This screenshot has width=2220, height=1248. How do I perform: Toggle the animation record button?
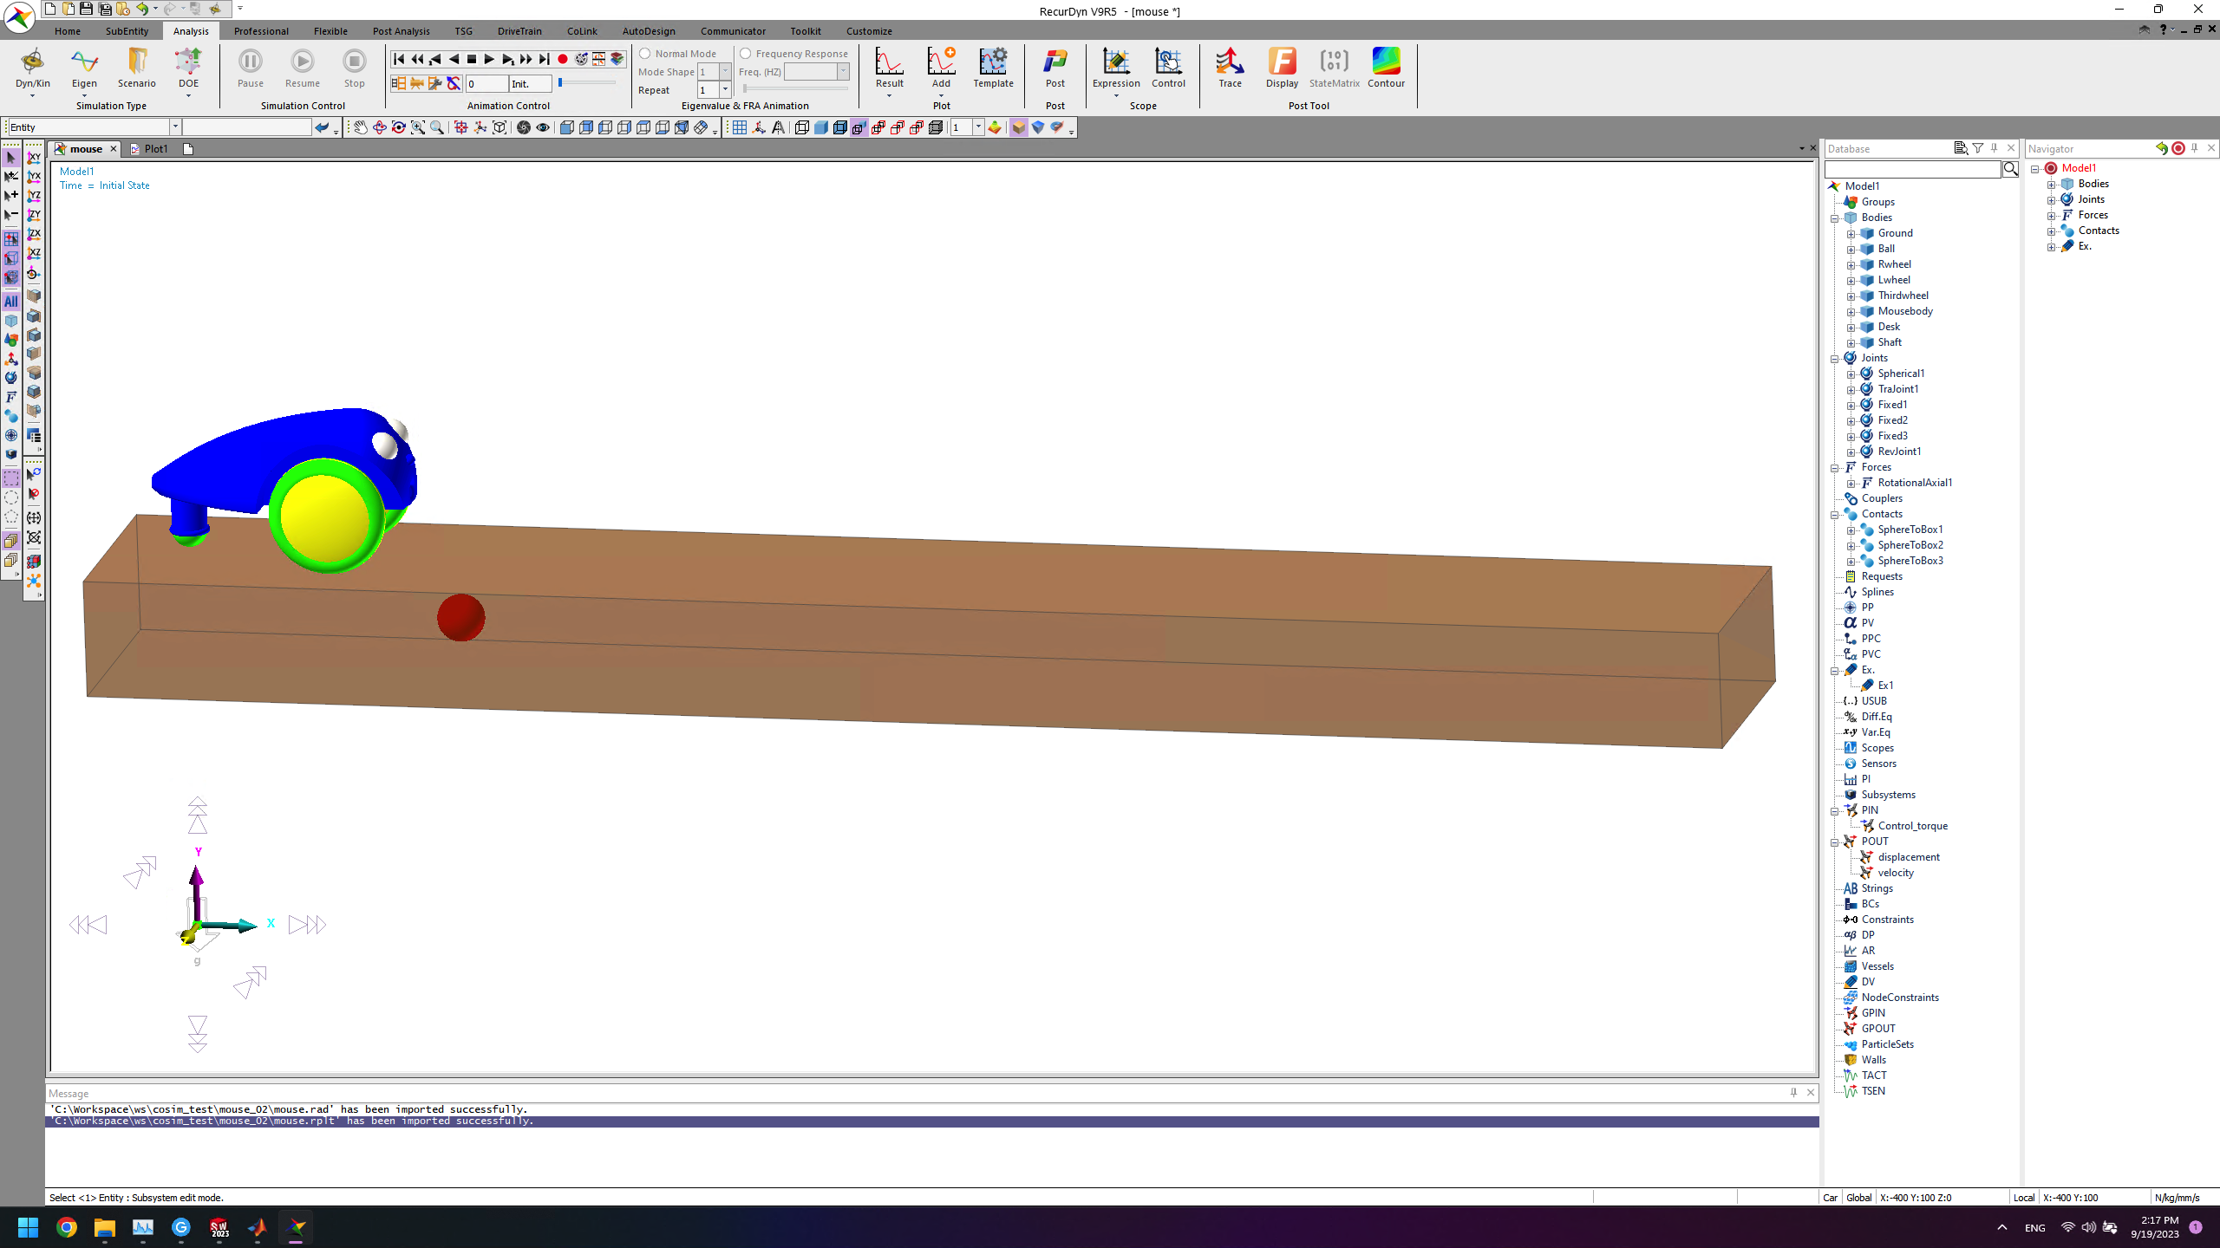coord(563,59)
